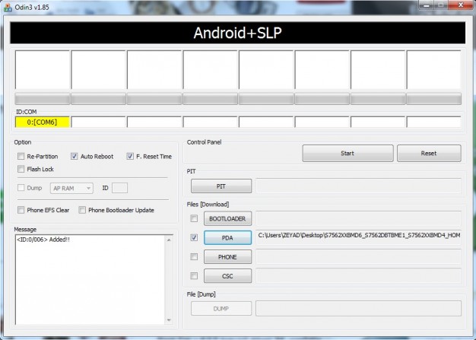Click the CSC file path field

pyautogui.click(x=358, y=275)
